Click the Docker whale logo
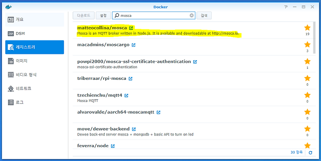 click(8, 7)
